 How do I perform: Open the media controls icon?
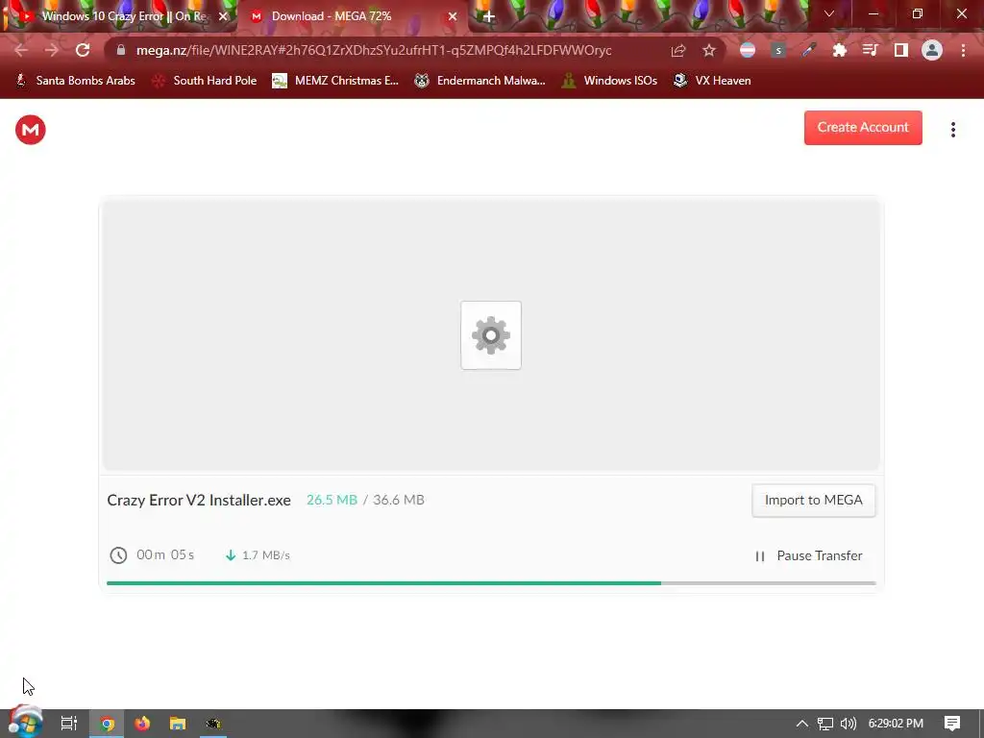click(870, 50)
